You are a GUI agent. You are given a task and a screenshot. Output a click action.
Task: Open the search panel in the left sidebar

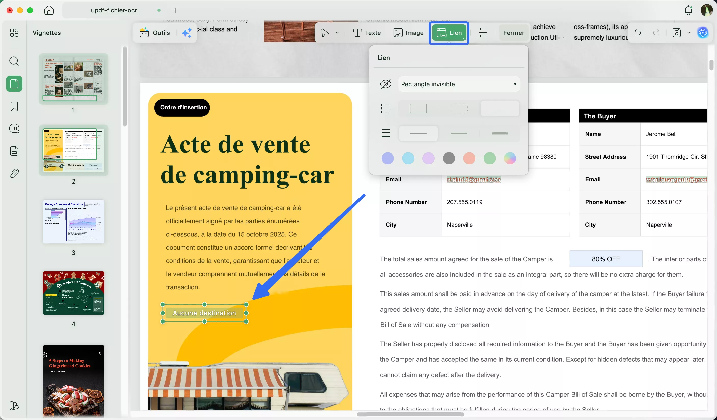pos(14,61)
